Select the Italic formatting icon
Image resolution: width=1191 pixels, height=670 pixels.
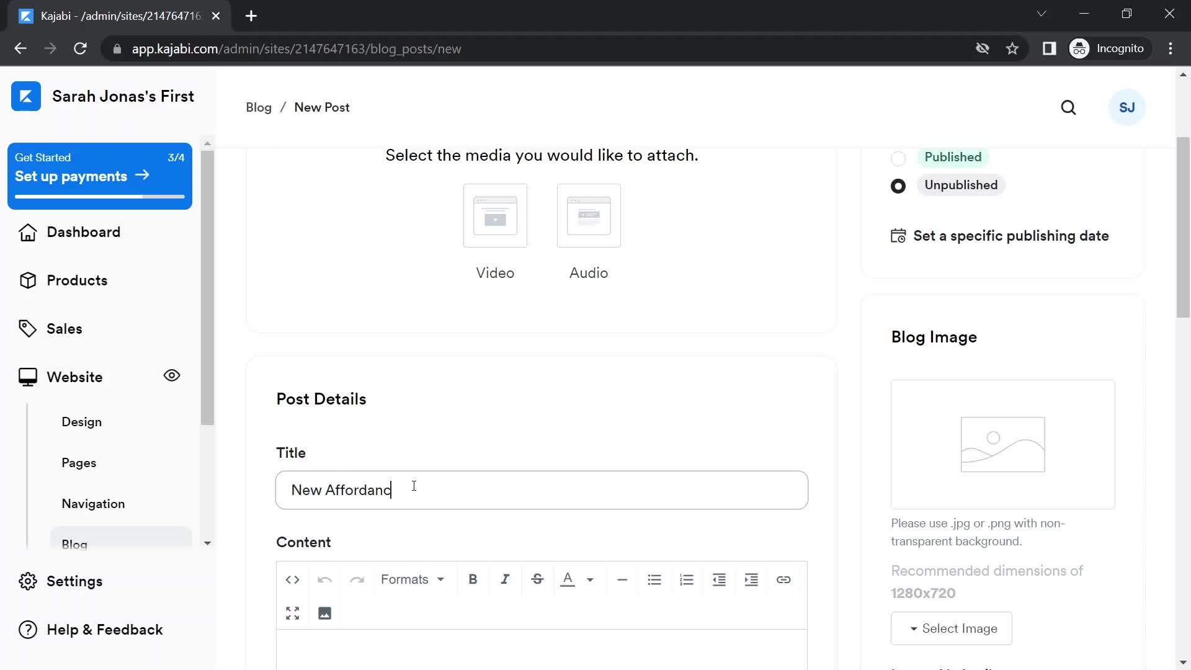(505, 580)
